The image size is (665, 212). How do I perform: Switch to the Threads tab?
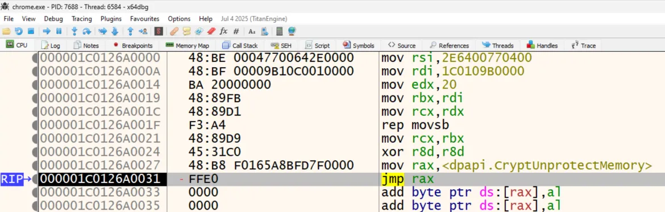point(498,45)
